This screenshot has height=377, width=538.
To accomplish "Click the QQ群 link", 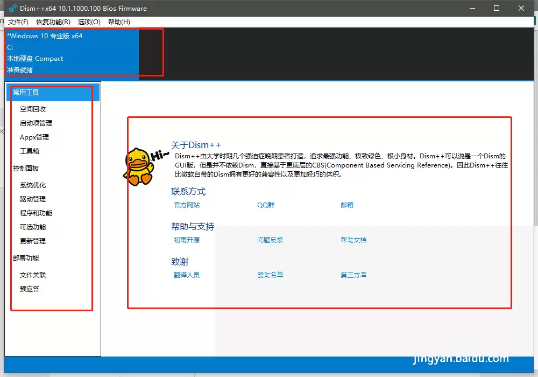I will coord(266,205).
